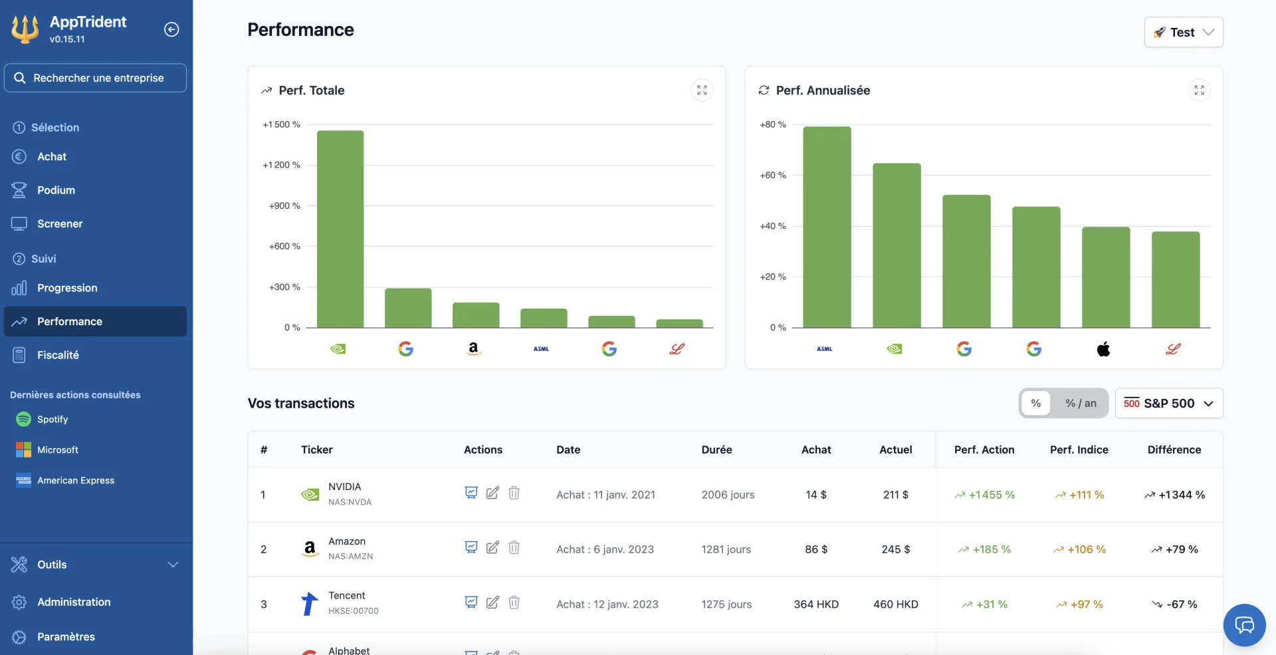Open the Screener page

[x=96, y=224]
